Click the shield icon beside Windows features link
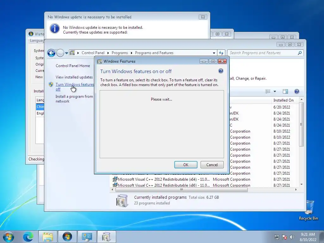 51,84
